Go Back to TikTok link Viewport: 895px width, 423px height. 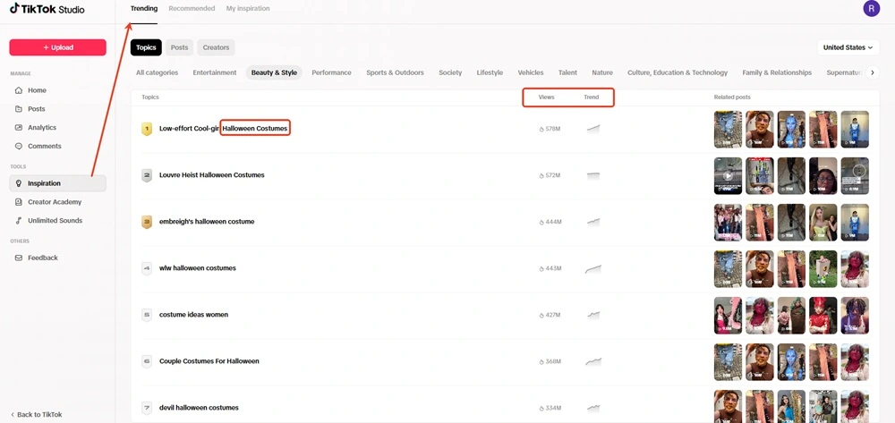tap(37, 414)
